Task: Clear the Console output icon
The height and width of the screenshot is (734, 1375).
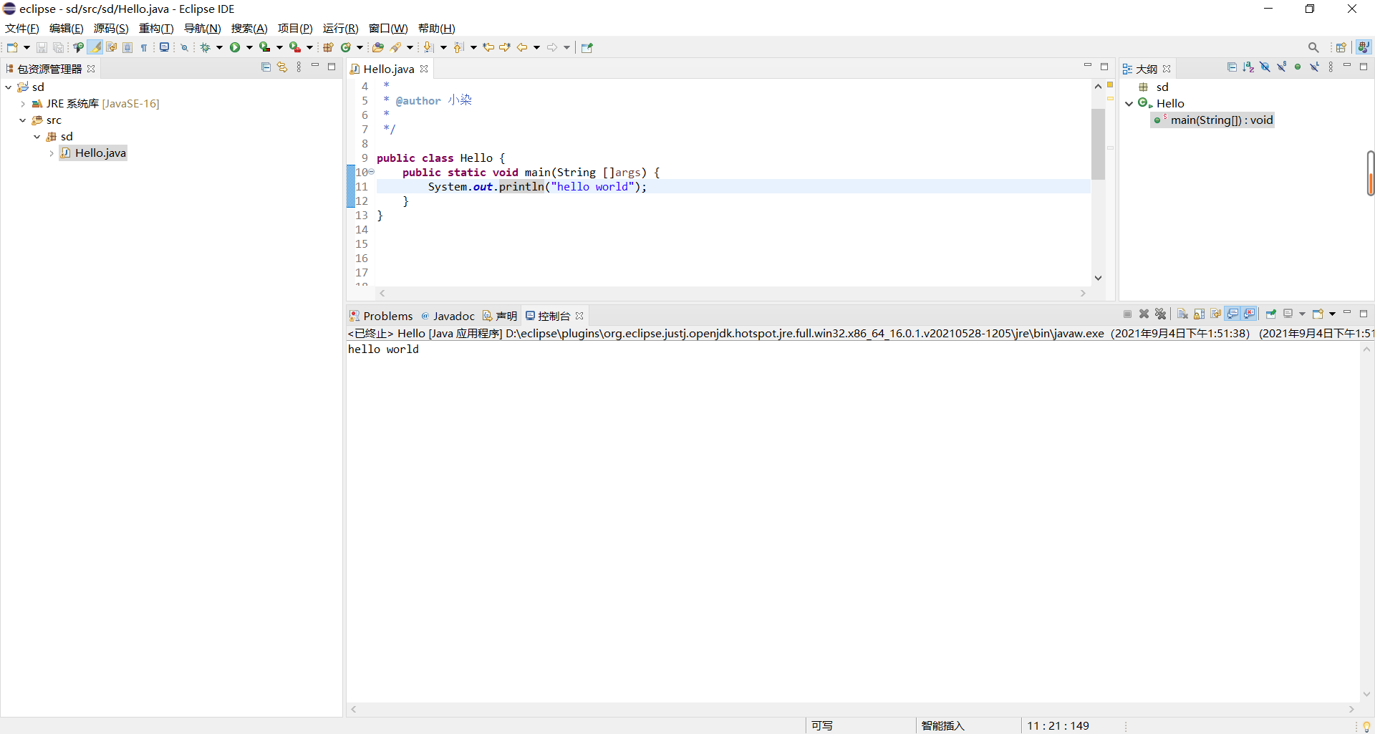Action: pos(1182,314)
